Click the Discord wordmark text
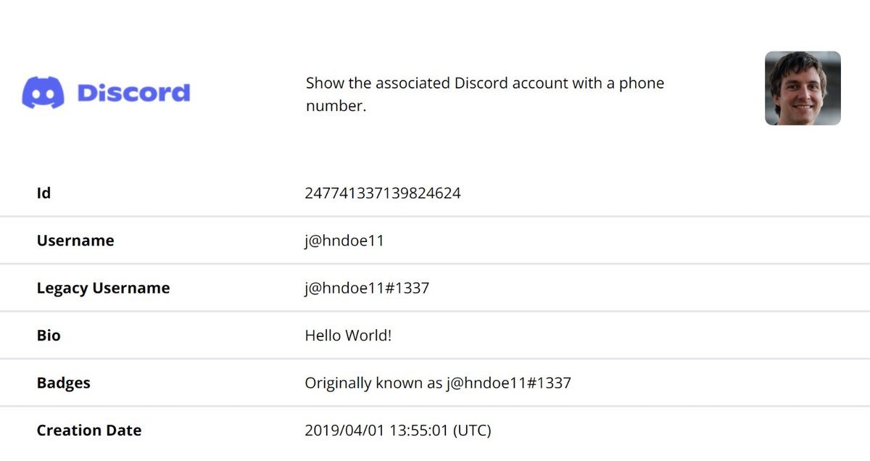Screen dimensions: 870x461 (133, 93)
